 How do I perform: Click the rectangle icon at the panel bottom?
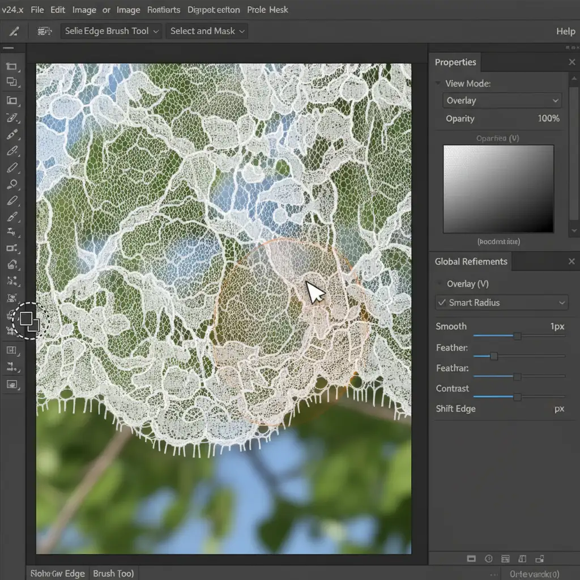471,558
